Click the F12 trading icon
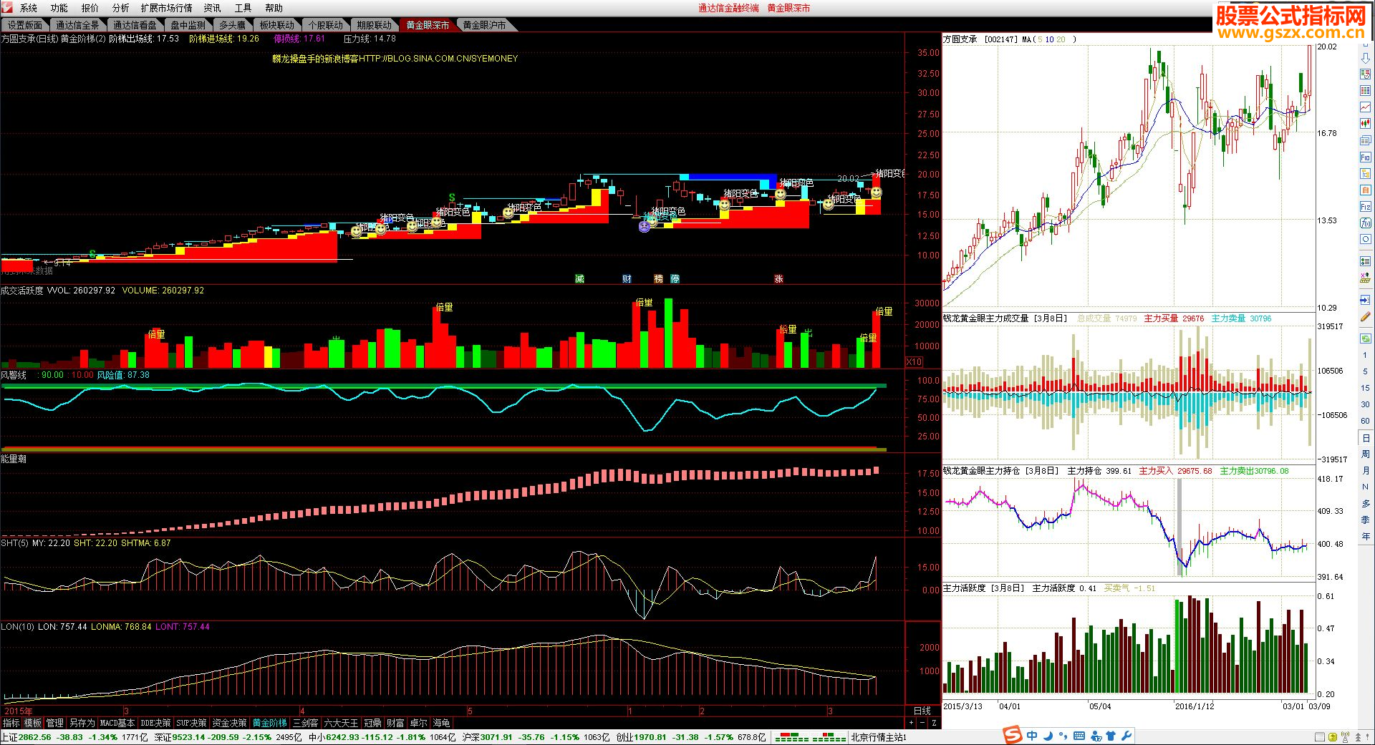The image size is (1375, 745). point(1365,207)
